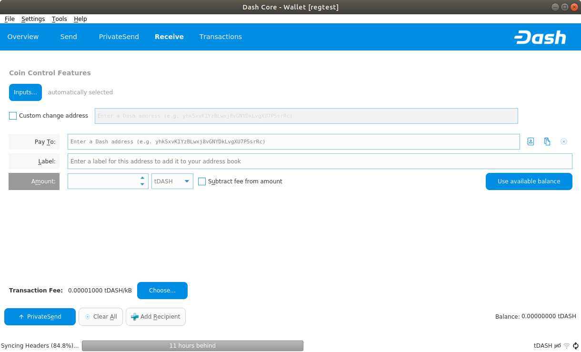
Task: Increase amount with up stepper arrow
Action: click(x=142, y=178)
